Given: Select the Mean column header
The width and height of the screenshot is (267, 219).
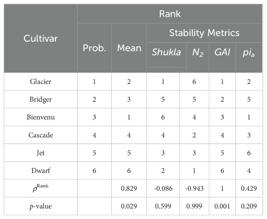Looking at the screenshot, I should coord(129,48).
